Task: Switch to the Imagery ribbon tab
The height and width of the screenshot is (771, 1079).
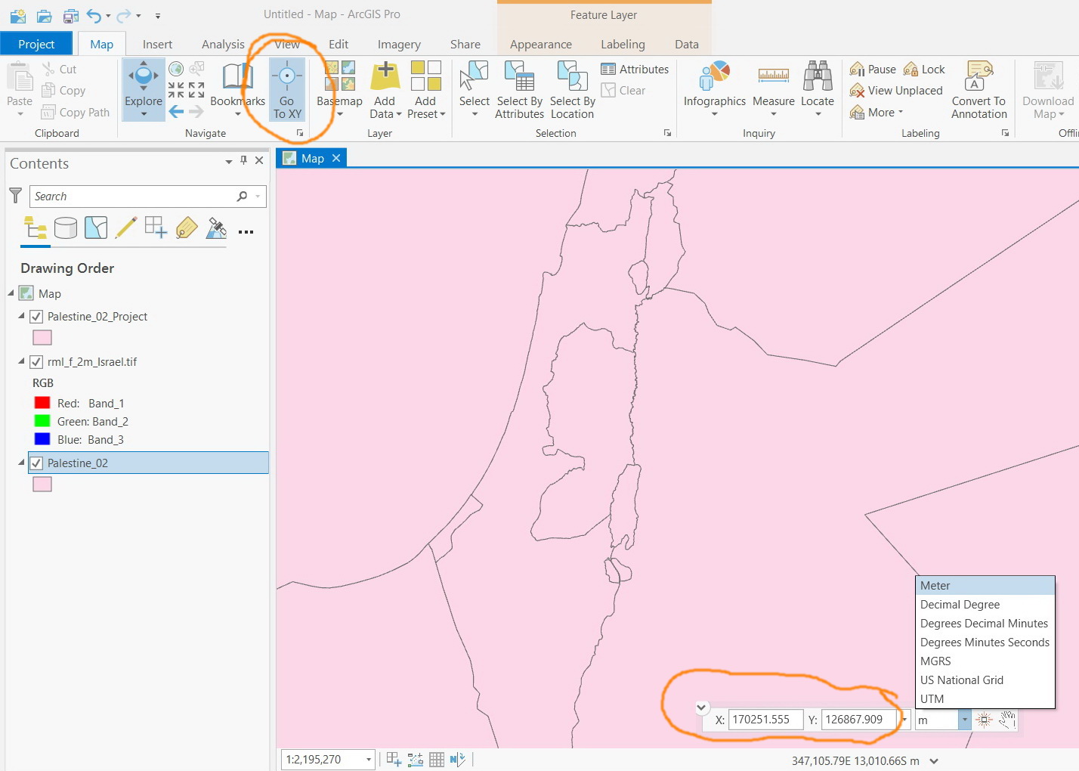Action: coord(399,44)
